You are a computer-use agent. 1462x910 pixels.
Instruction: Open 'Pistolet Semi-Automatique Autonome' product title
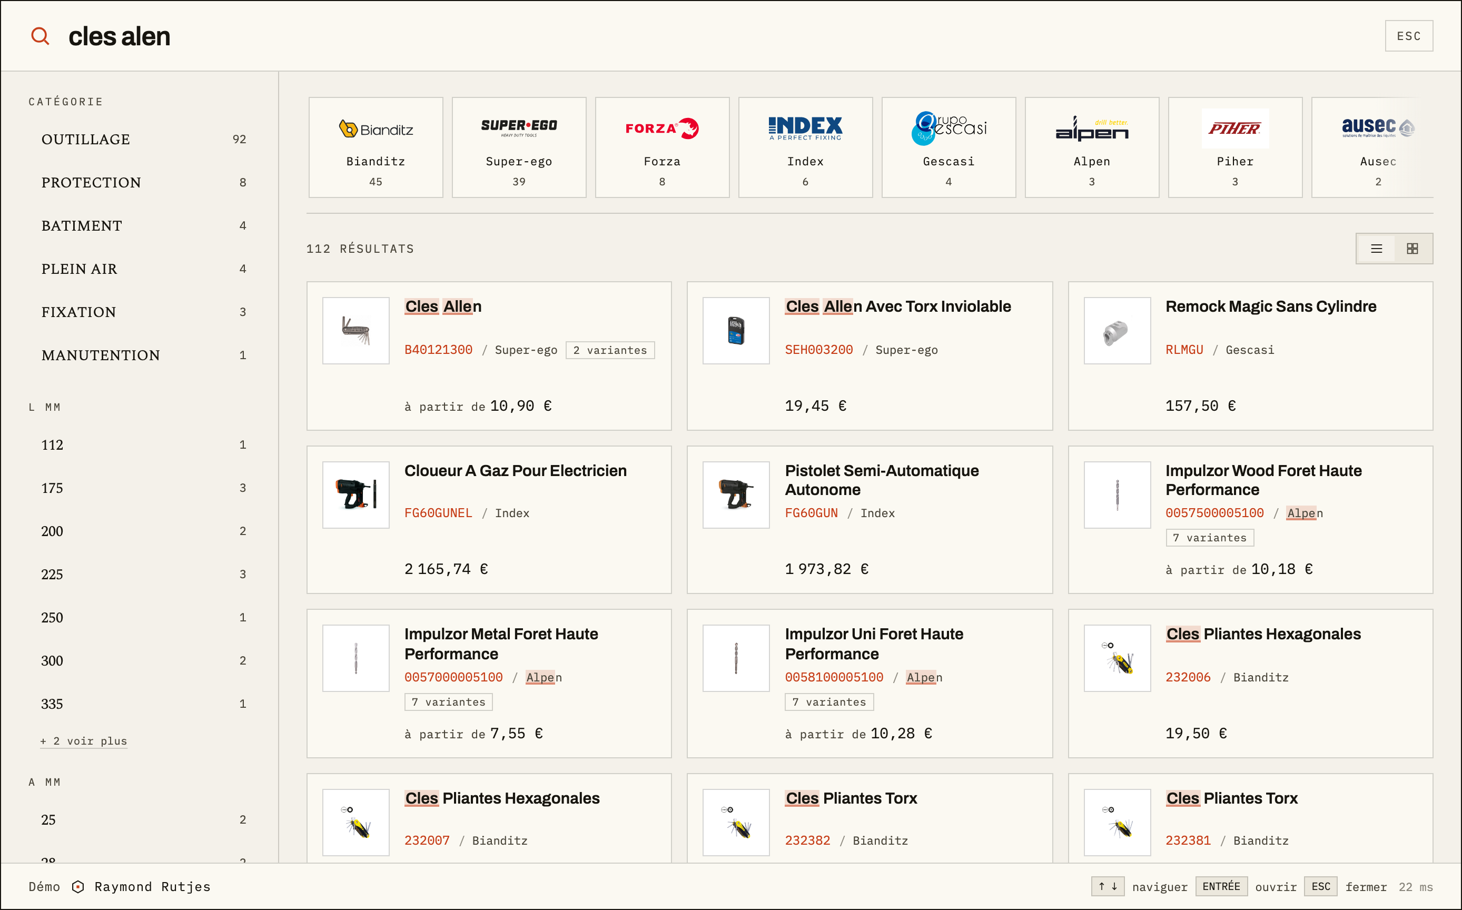pos(882,480)
